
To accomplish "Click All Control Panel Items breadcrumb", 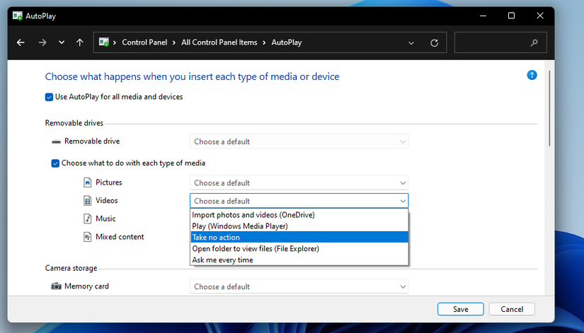I will pyautogui.click(x=219, y=42).
